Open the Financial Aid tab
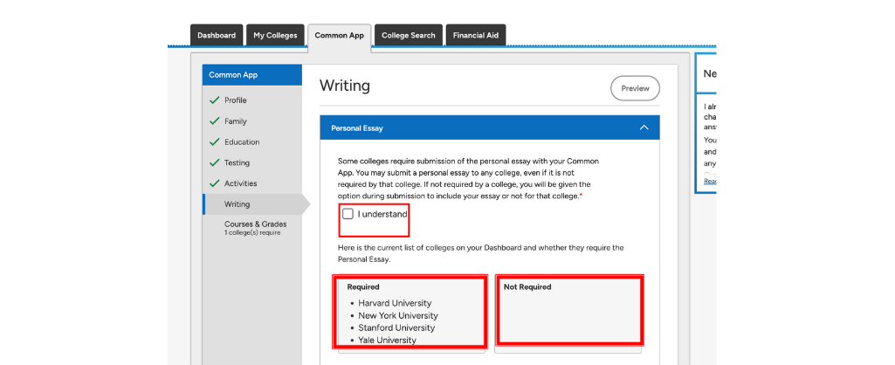The height and width of the screenshot is (365, 895). tap(476, 35)
